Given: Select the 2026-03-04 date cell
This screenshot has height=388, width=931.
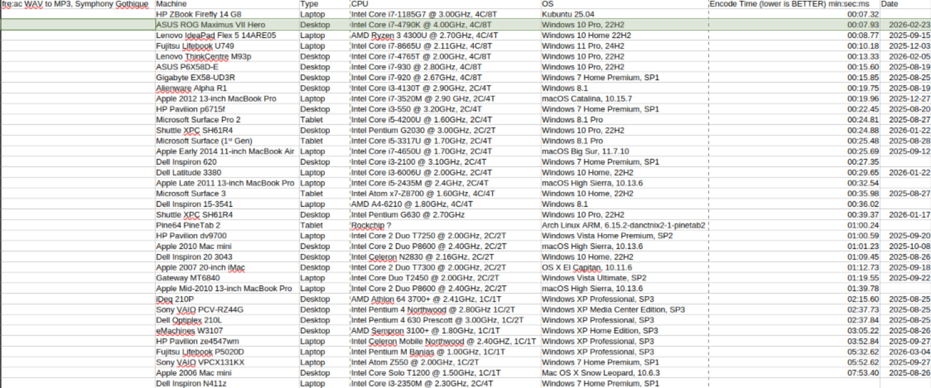Looking at the screenshot, I should [909, 352].
